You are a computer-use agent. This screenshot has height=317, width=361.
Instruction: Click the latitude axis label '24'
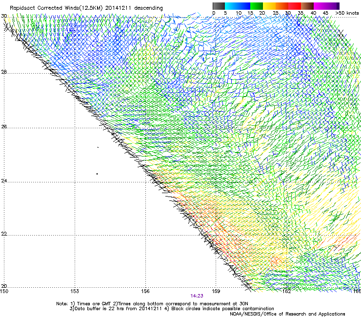tap(4, 181)
